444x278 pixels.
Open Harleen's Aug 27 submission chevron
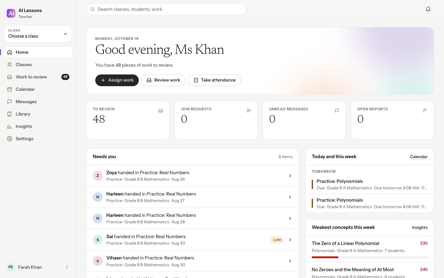[290, 197]
